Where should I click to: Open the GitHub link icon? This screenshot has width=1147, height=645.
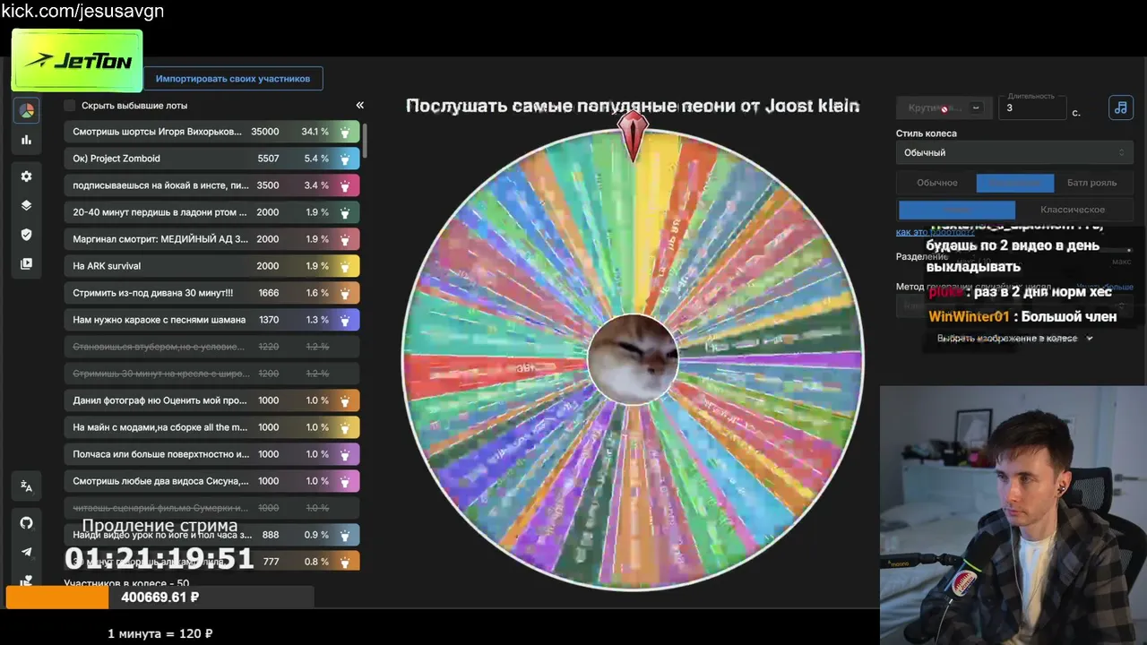[x=27, y=523]
